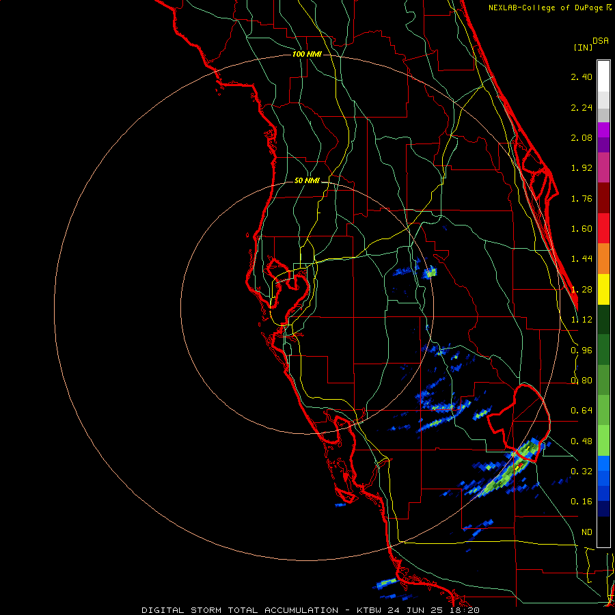Click the 50 NMI range ring label
The image size is (615, 615).
[x=307, y=181]
